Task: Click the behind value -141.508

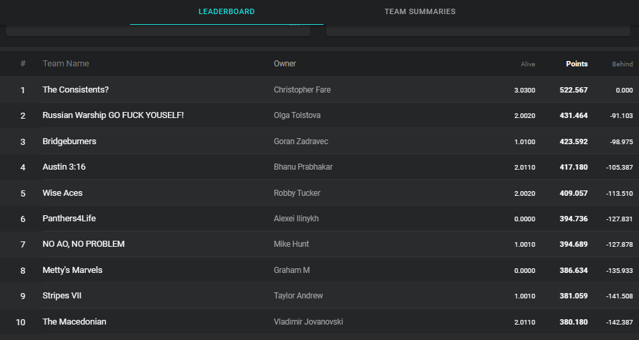Action: click(620, 296)
